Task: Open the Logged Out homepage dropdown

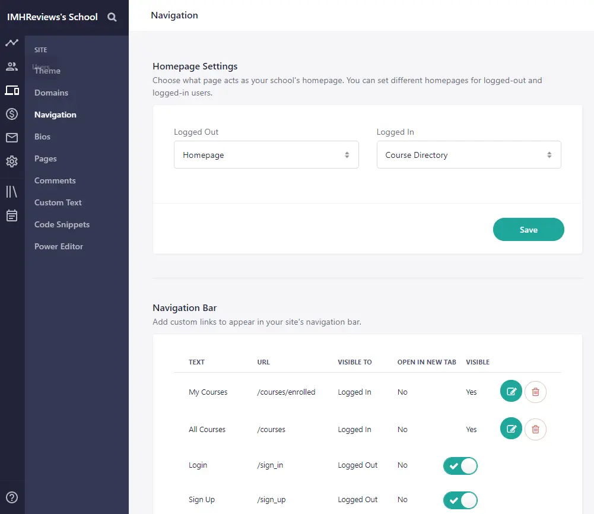Action: [266, 155]
